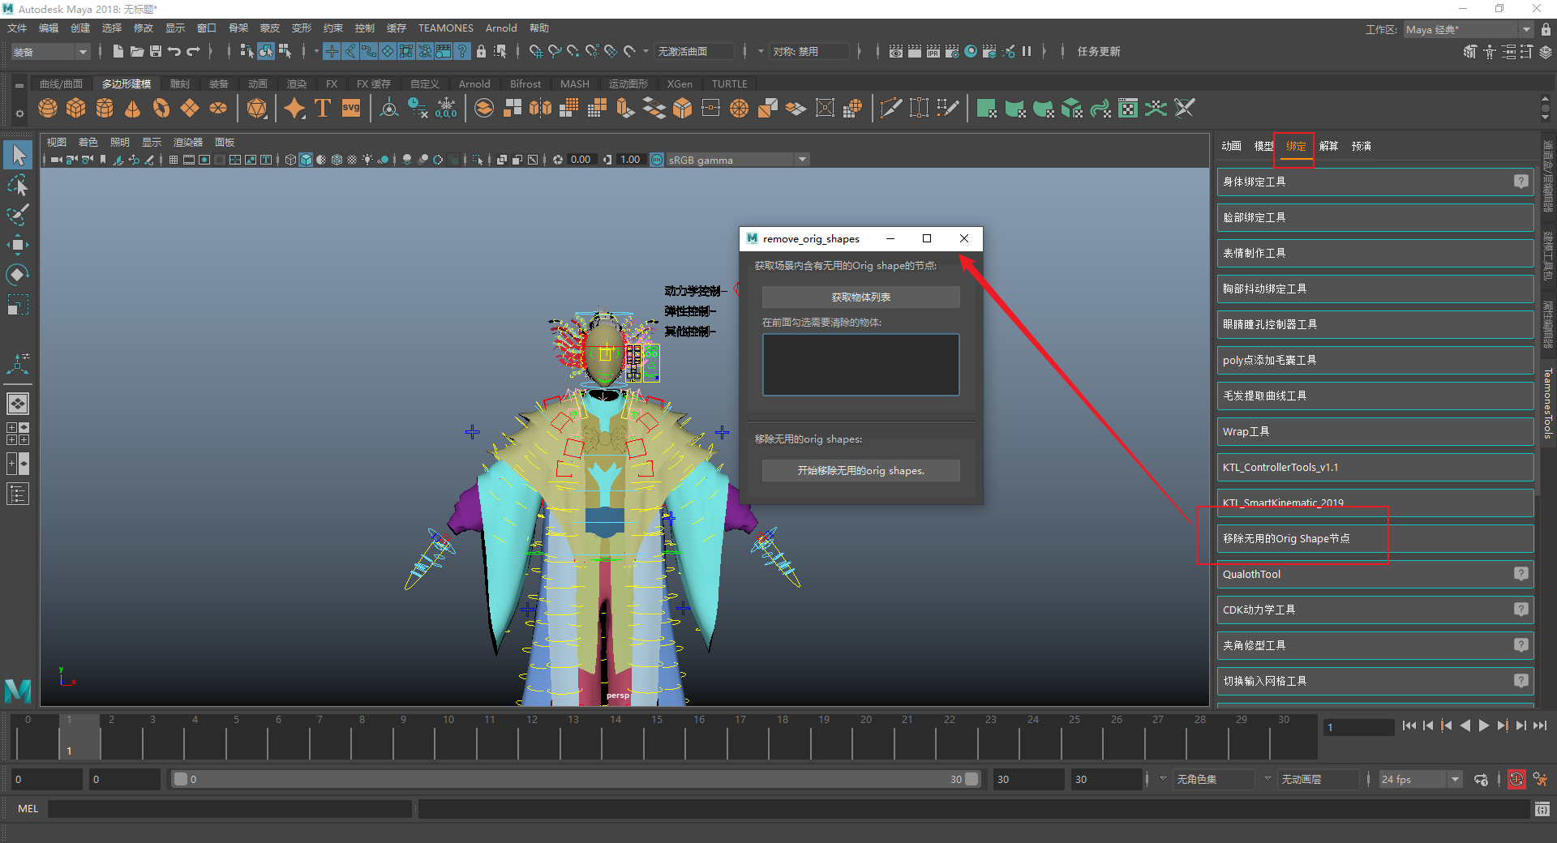Click the polygon Type text tool
The image size is (1557, 843).
(323, 109)
